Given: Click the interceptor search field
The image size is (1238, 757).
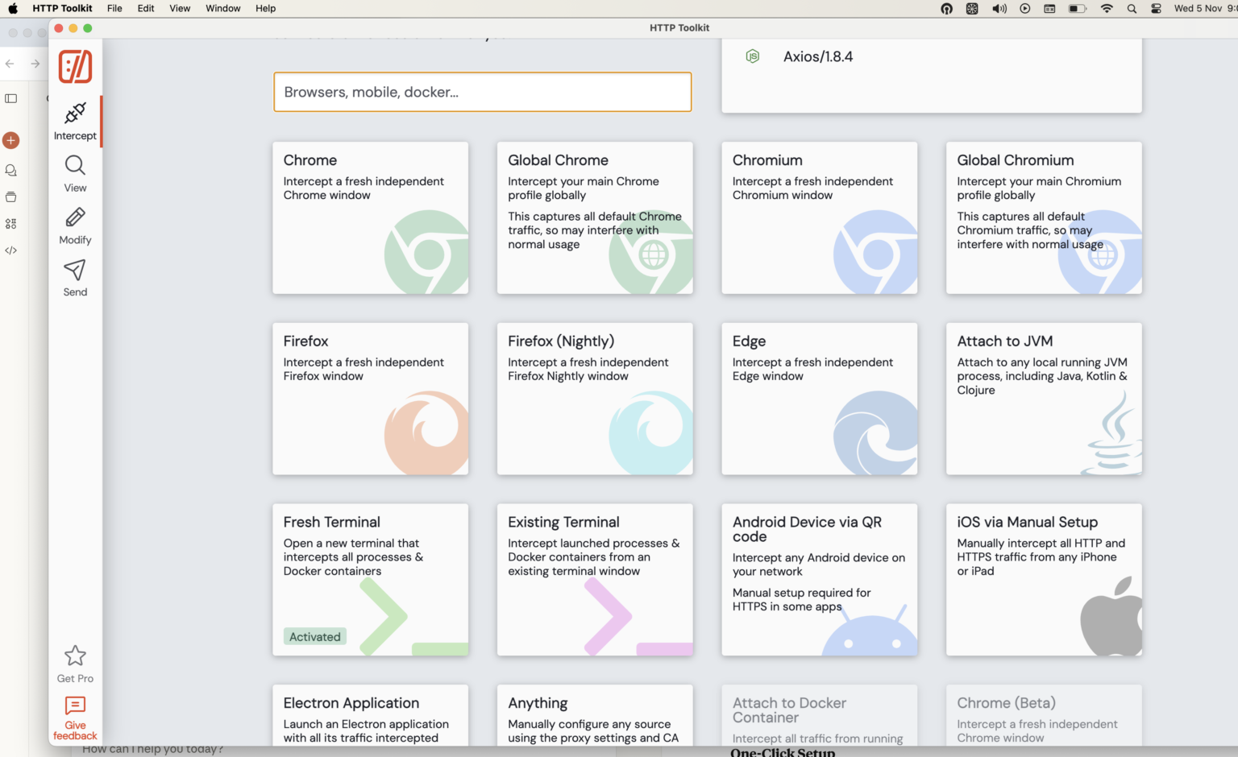Looking at the screenshot, I should tap(482, 92).
